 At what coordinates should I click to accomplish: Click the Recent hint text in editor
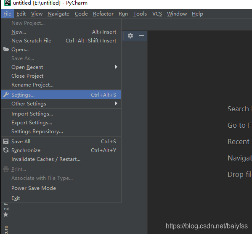coord(239,142)
